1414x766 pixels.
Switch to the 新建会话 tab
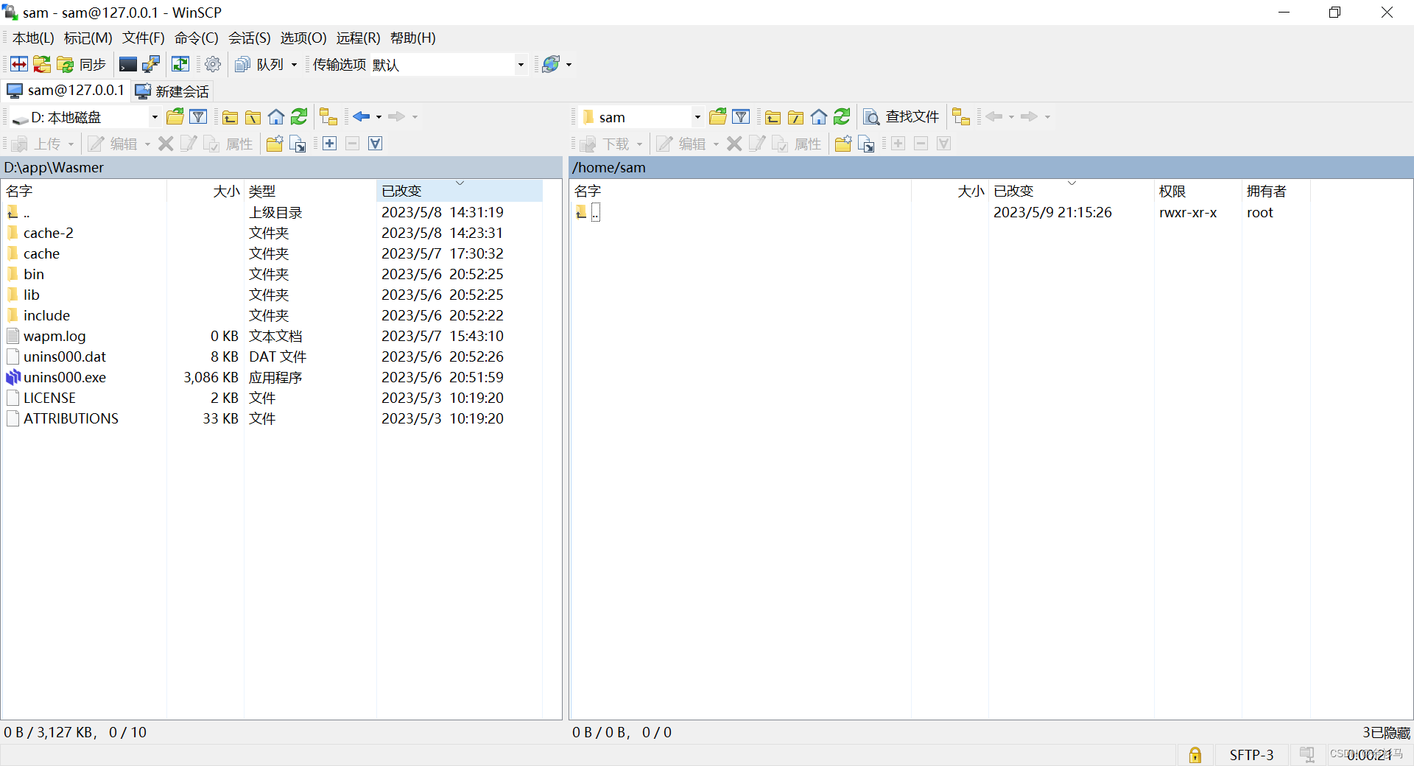tap(173, 91)
